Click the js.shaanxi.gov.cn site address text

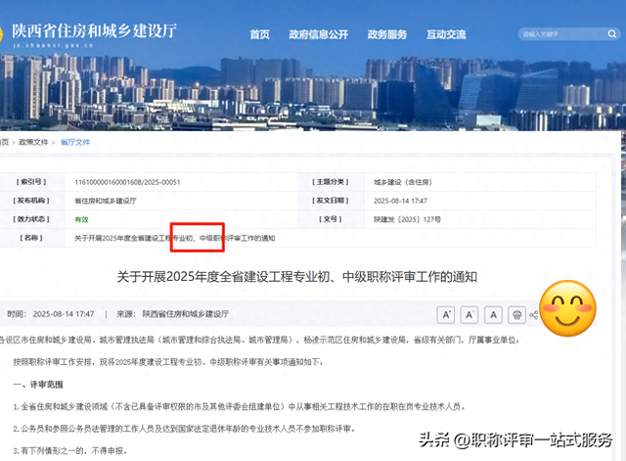point(53,46)
